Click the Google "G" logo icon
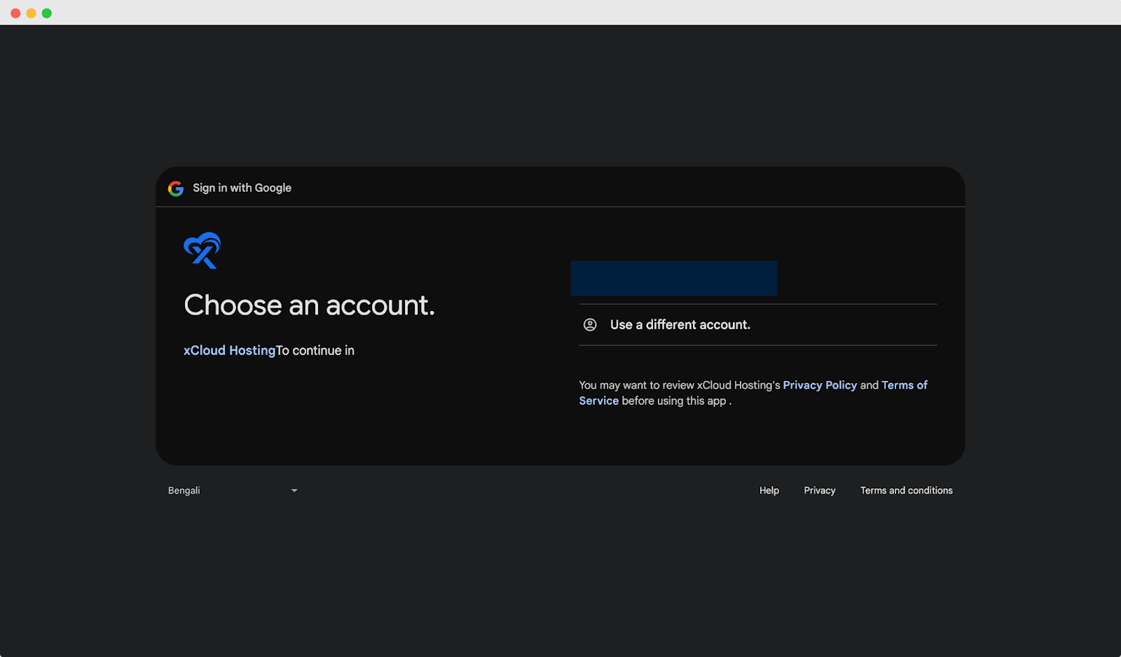The image size is (1121, 657). pyautogui.click(x=175, y=188)
